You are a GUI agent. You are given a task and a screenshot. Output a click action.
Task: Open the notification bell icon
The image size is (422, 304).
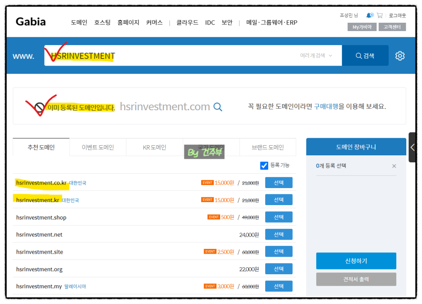[x=370, y=15]
